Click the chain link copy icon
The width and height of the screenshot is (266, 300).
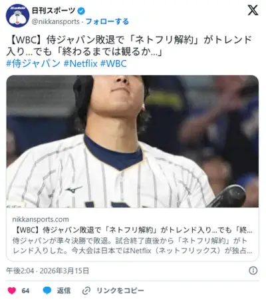pyautogui.click(x=86, y=291)
